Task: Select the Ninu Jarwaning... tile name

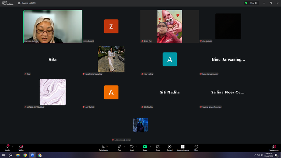Action: (228, 59)
